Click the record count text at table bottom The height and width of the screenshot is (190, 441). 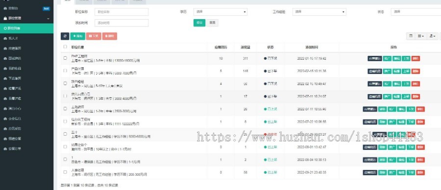click(89, 185)
